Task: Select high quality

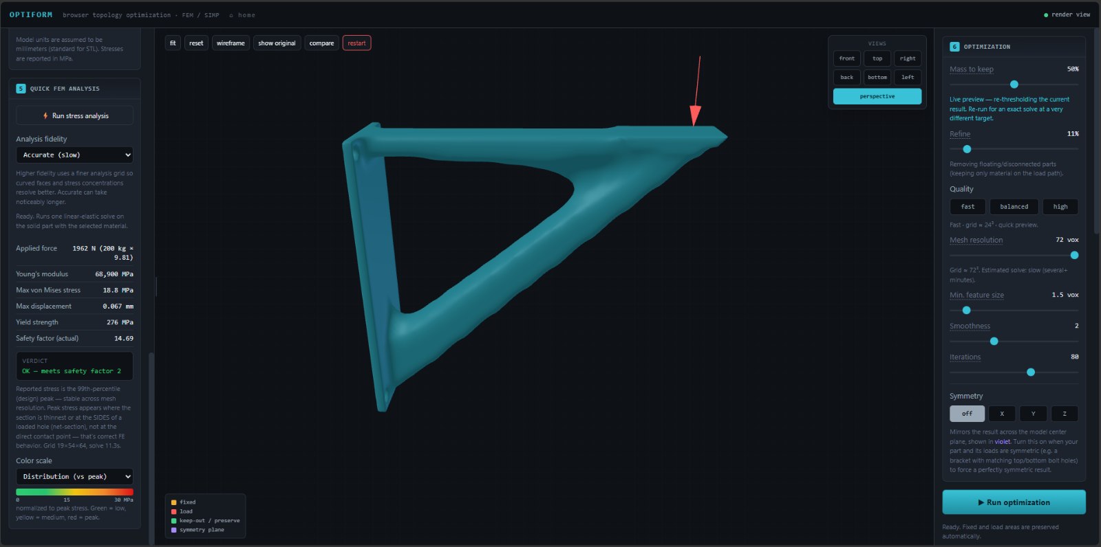Action: [1060, 207]
